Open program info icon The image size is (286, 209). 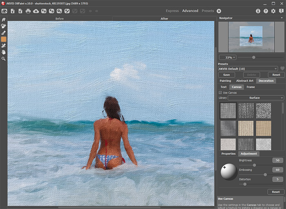pos(258,11)
